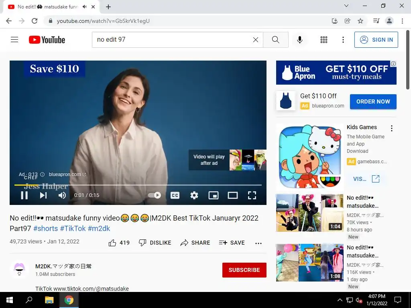Enable theater mode view
The image size is (411, 308).
[x=232, y=195]
